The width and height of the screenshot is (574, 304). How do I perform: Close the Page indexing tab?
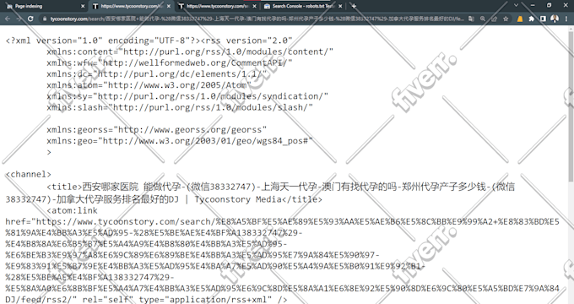(83, 6)
